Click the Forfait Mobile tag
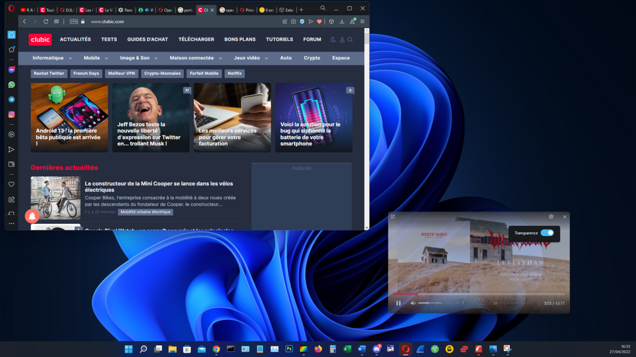 (x=204, y=74)
